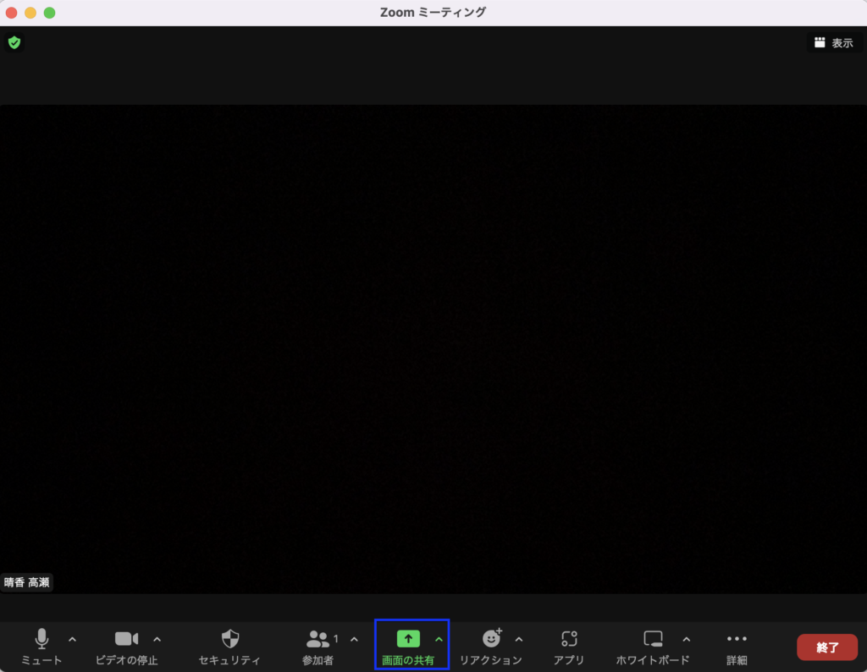Start sharing with 画面の共有 green icon
This screenshot has width=867, height=672.
(x=408, y=640)
